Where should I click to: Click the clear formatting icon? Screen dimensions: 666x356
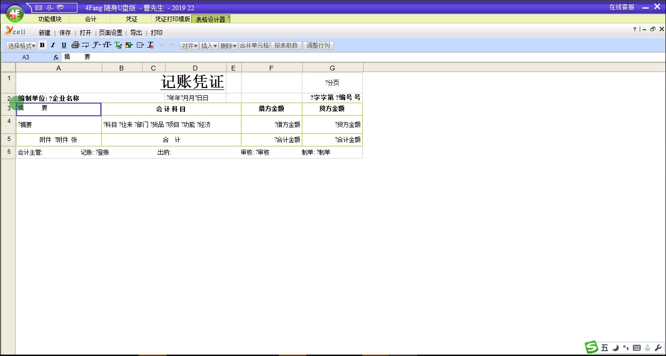(150, 45)
